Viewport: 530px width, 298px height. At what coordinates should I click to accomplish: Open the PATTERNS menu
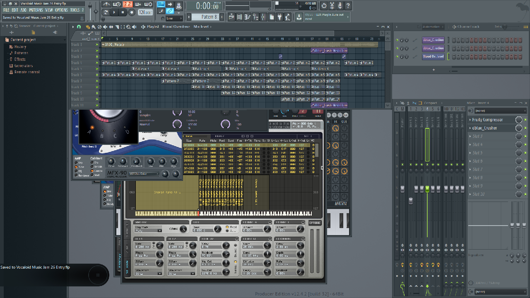[36, 10]
